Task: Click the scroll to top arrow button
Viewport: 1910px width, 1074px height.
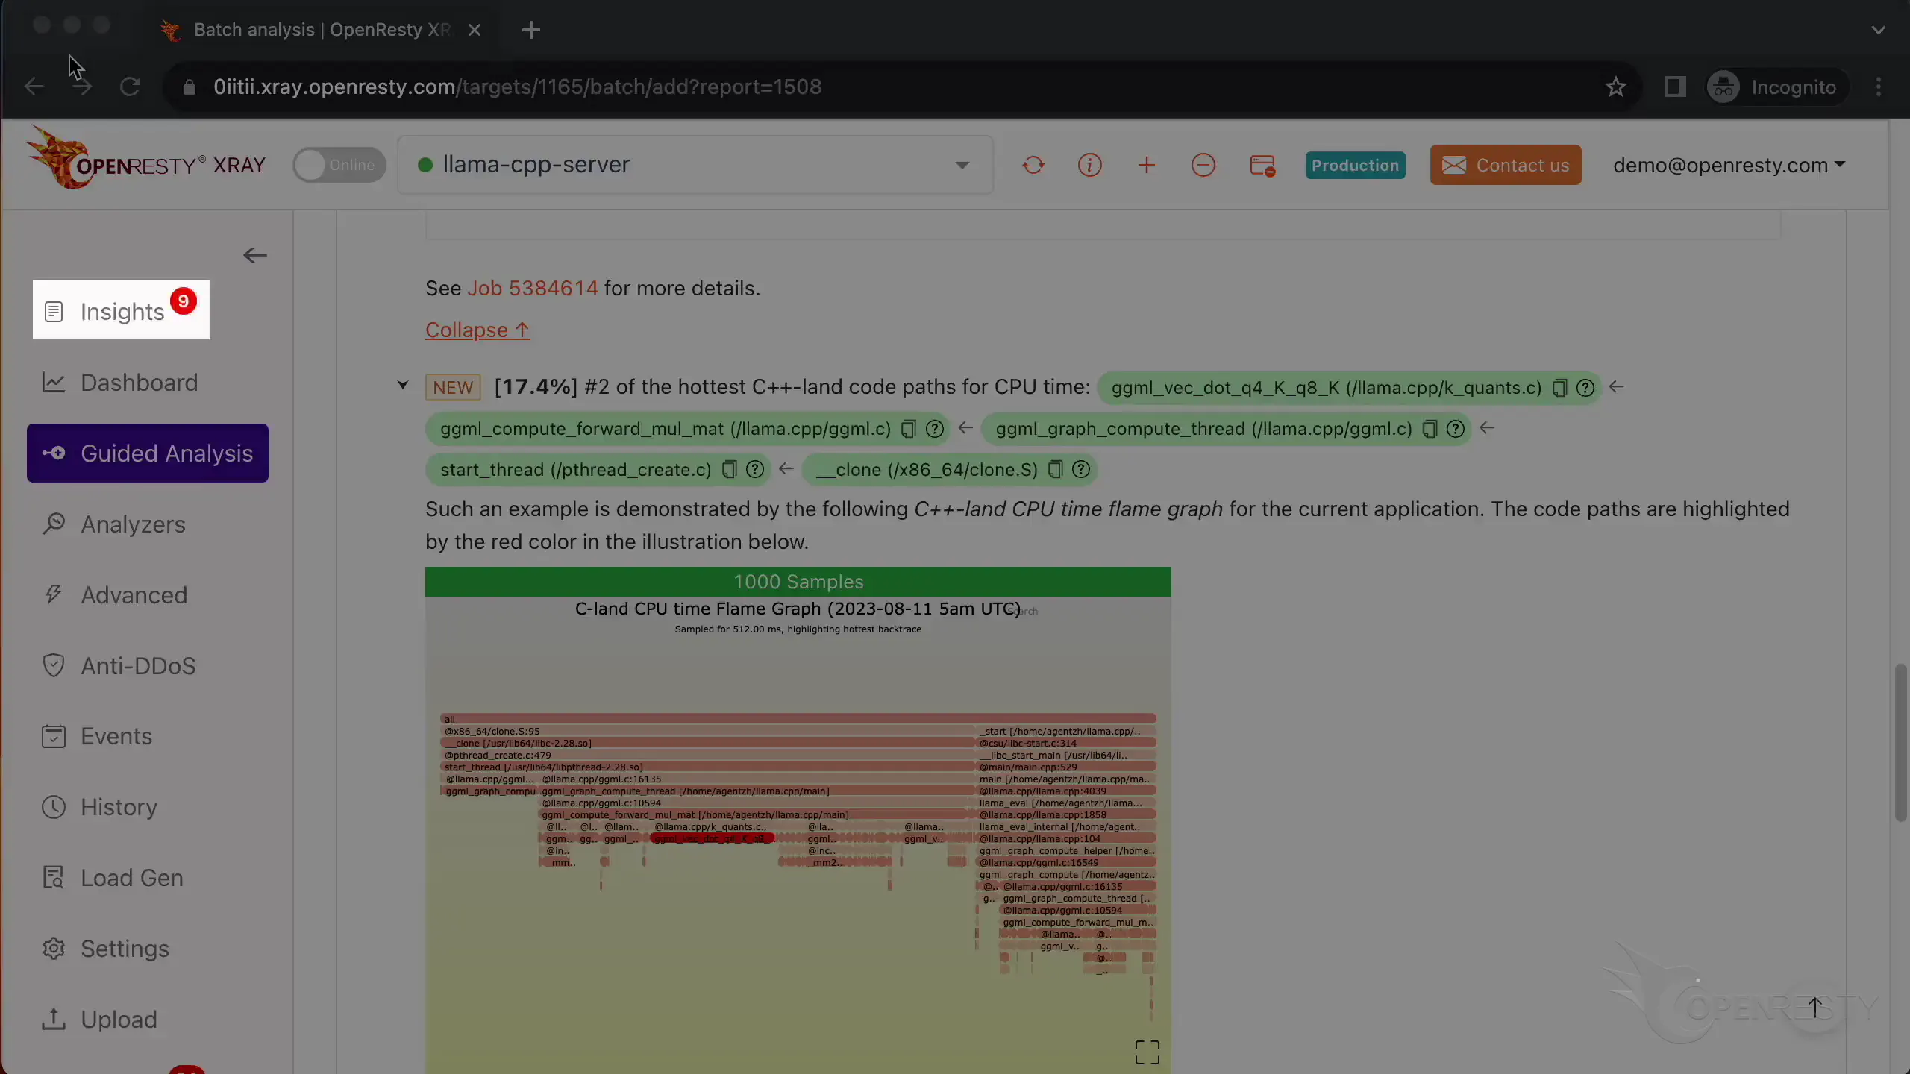Action: [1815, 1008]
